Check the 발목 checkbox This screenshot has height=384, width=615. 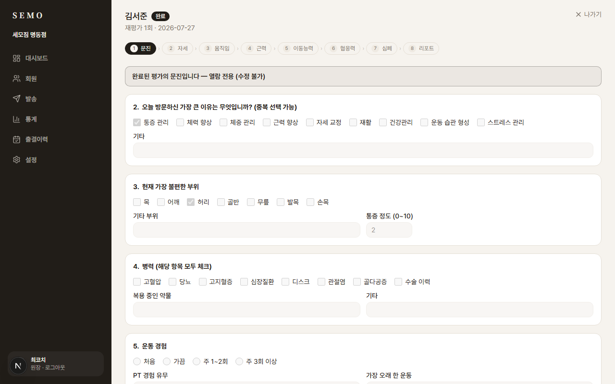[x=281, y=202]
